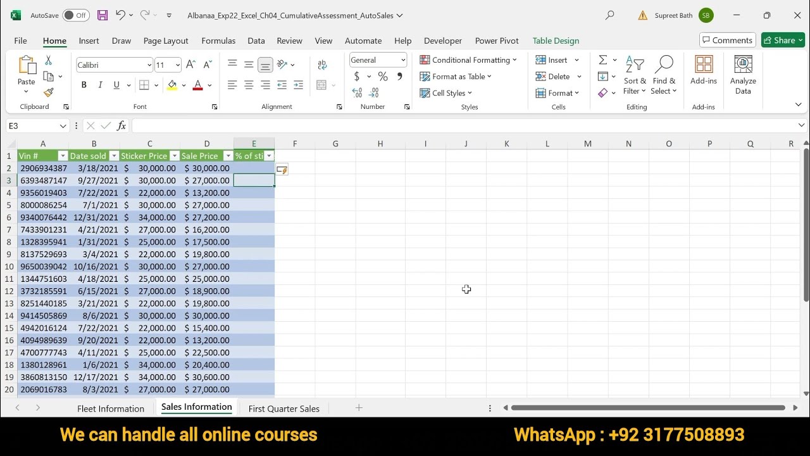Increase font size with larger A
The height and width of the screenshot is (456, 810).
pyautogui.click(x=191, y=65)
